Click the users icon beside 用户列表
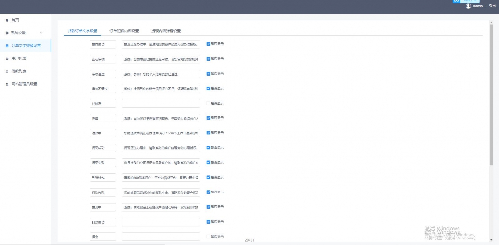Screen dimensions: 499x245 pyautogui.click(x=7, y=59)
